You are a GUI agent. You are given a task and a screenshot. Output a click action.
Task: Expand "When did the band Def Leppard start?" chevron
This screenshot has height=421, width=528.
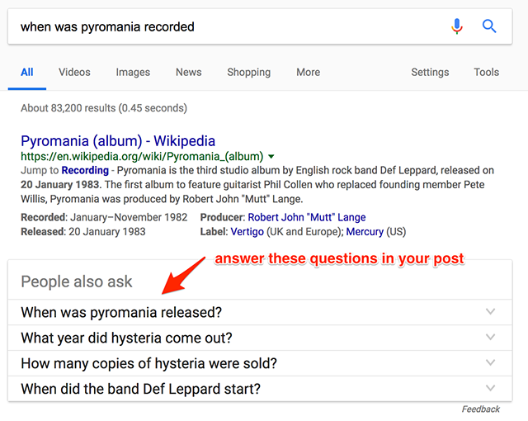(x=490, y=388)
